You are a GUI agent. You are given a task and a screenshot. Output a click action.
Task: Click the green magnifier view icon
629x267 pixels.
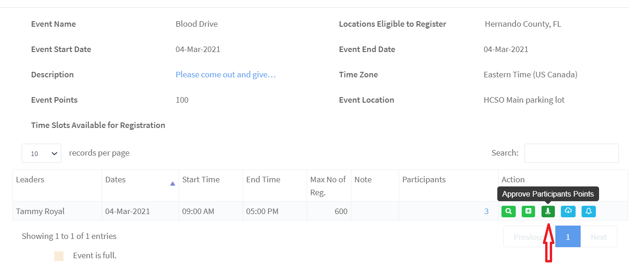[x=508, y=211]
